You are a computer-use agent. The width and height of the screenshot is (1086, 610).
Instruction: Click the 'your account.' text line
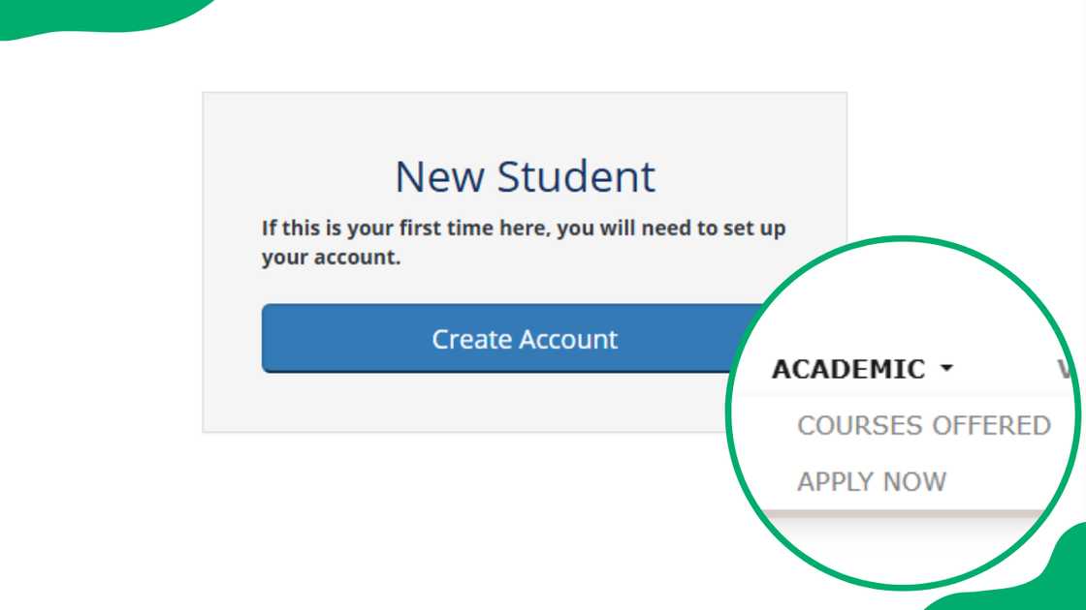point(331,259)
